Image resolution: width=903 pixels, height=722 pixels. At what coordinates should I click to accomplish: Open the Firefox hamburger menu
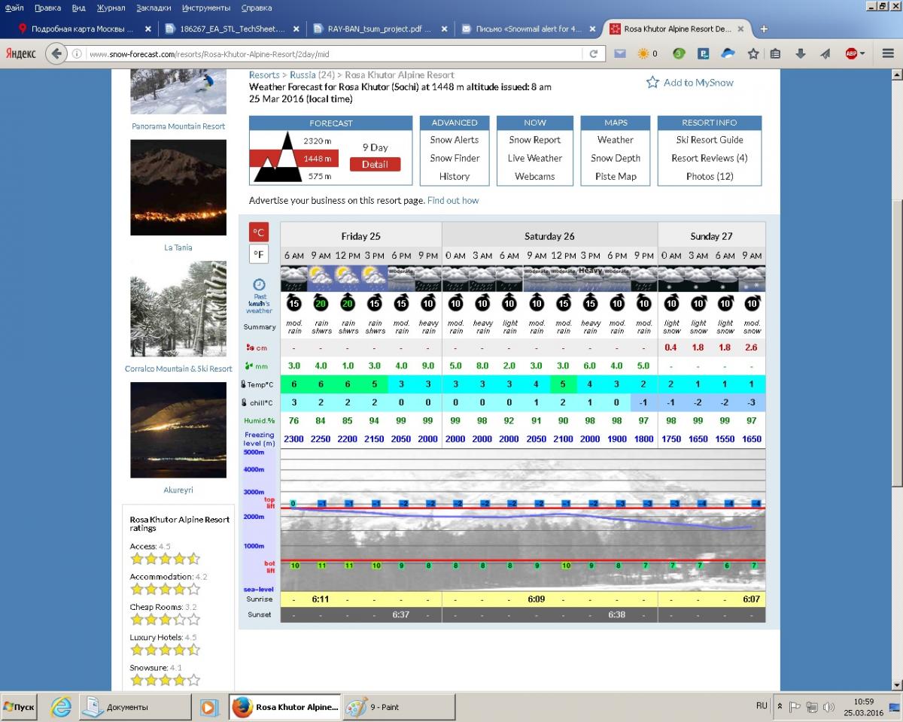point(888,53)
